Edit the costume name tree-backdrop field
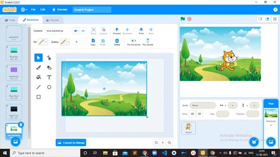 57,31
